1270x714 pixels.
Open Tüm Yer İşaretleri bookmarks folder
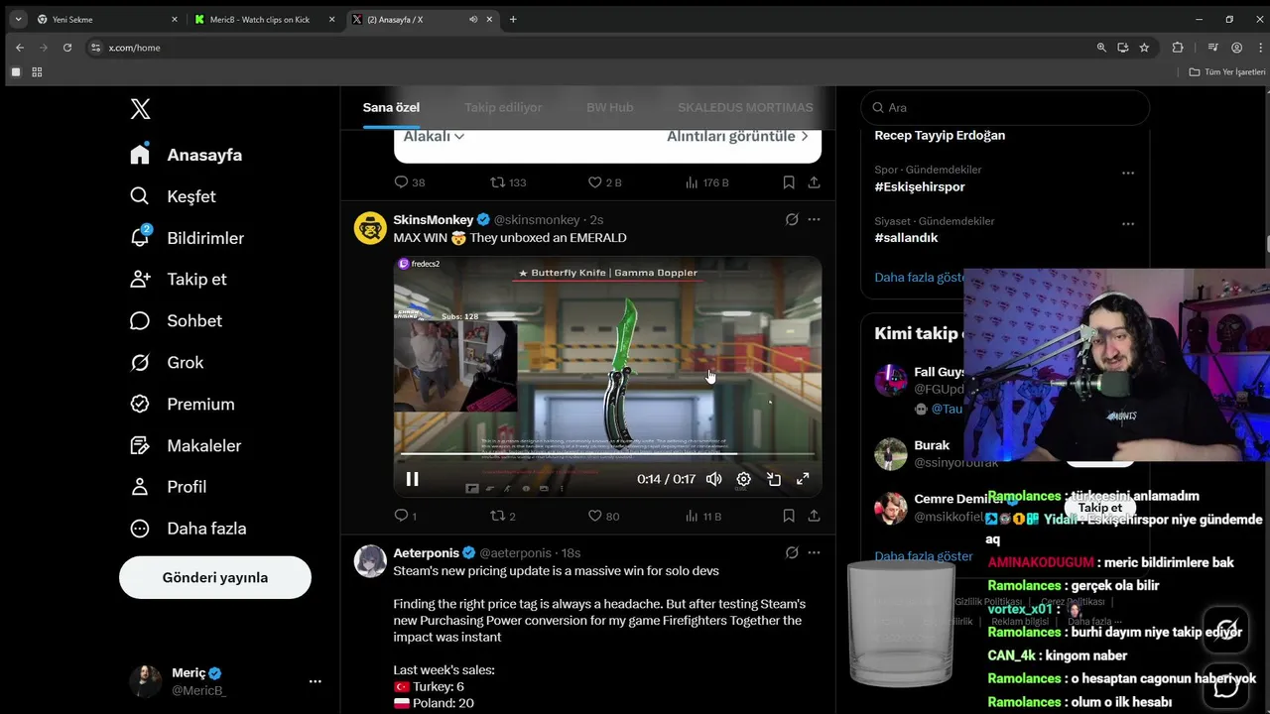[x=1227, y=72]
